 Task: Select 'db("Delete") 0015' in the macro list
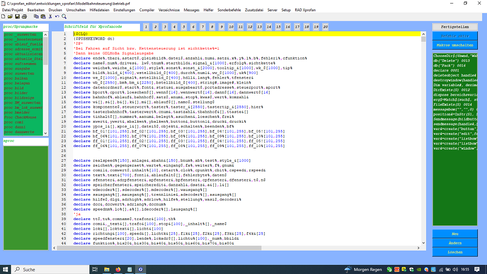(x=455, y=61)
